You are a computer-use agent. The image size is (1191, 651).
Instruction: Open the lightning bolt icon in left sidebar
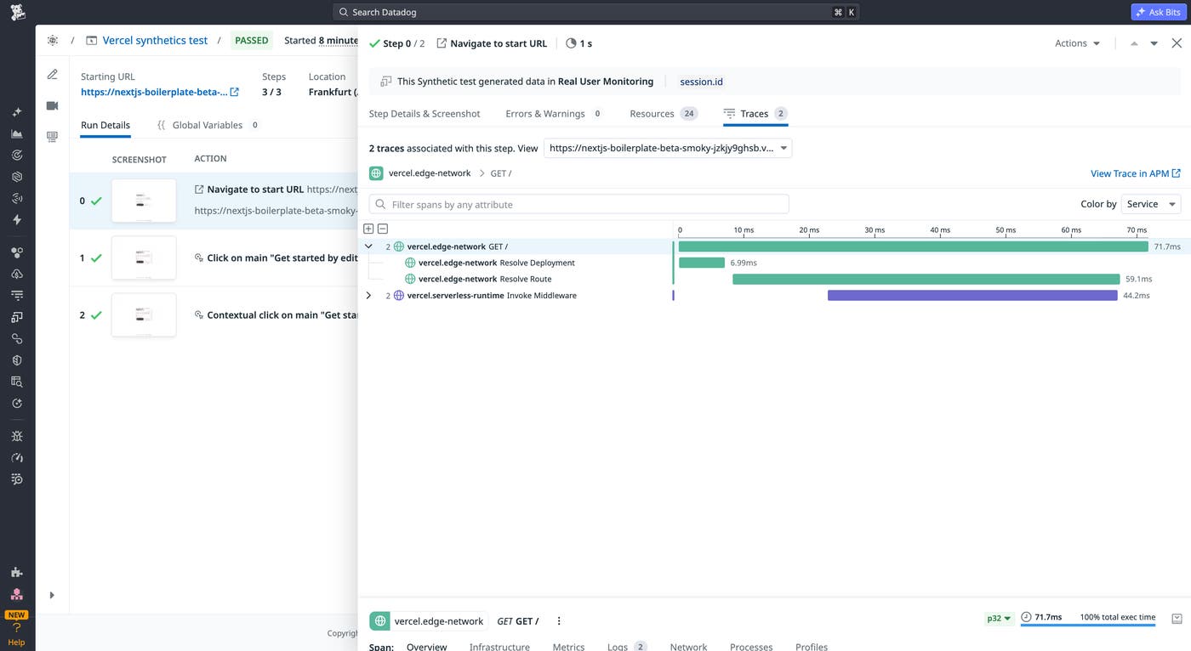tap(17, 220)
